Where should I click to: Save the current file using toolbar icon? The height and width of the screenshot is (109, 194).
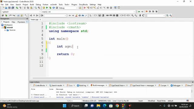pos(9,8)
